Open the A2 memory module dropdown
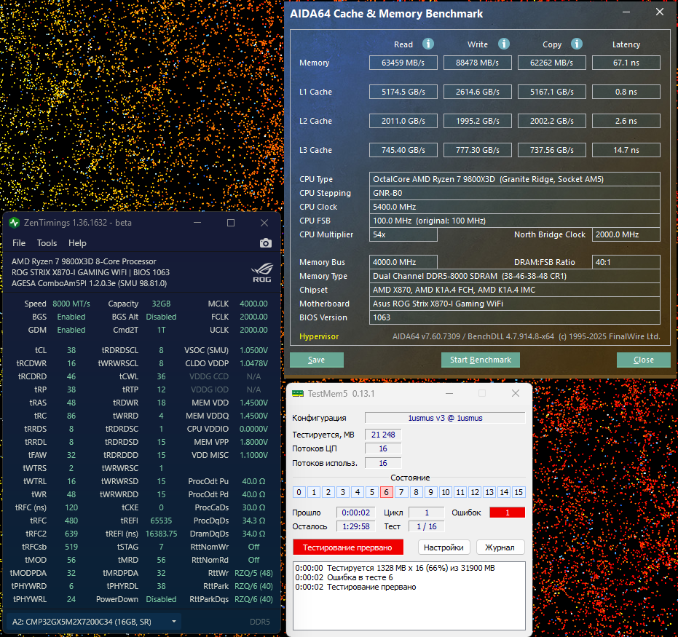The height and width of the screenshot is (637, 678). pyautogui.click(x=95, y=622)
